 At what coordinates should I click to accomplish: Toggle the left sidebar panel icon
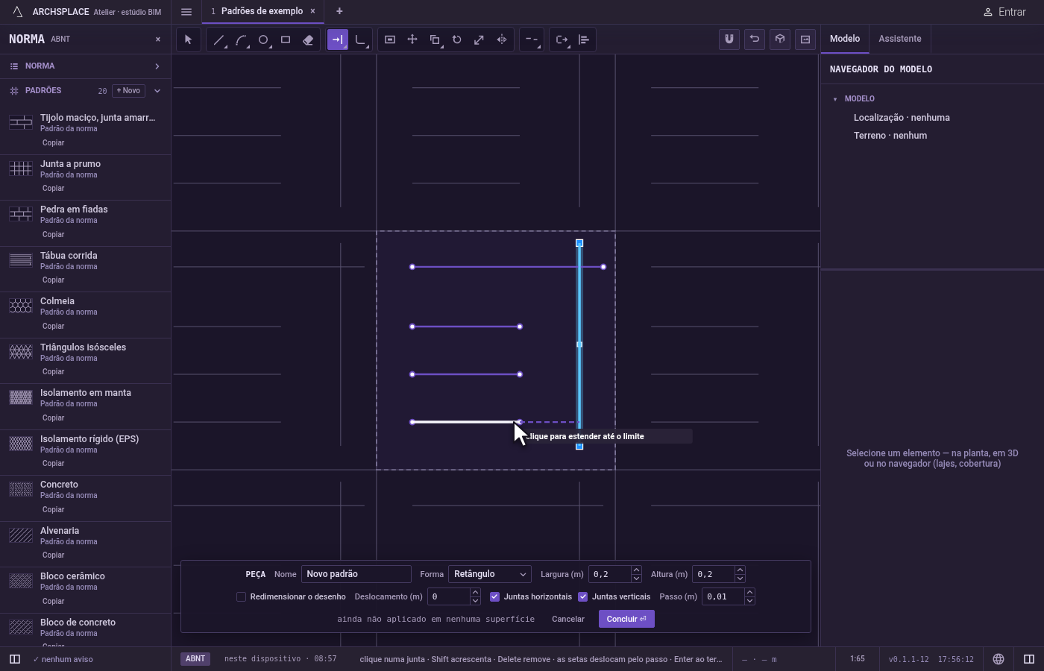[15, 659]
